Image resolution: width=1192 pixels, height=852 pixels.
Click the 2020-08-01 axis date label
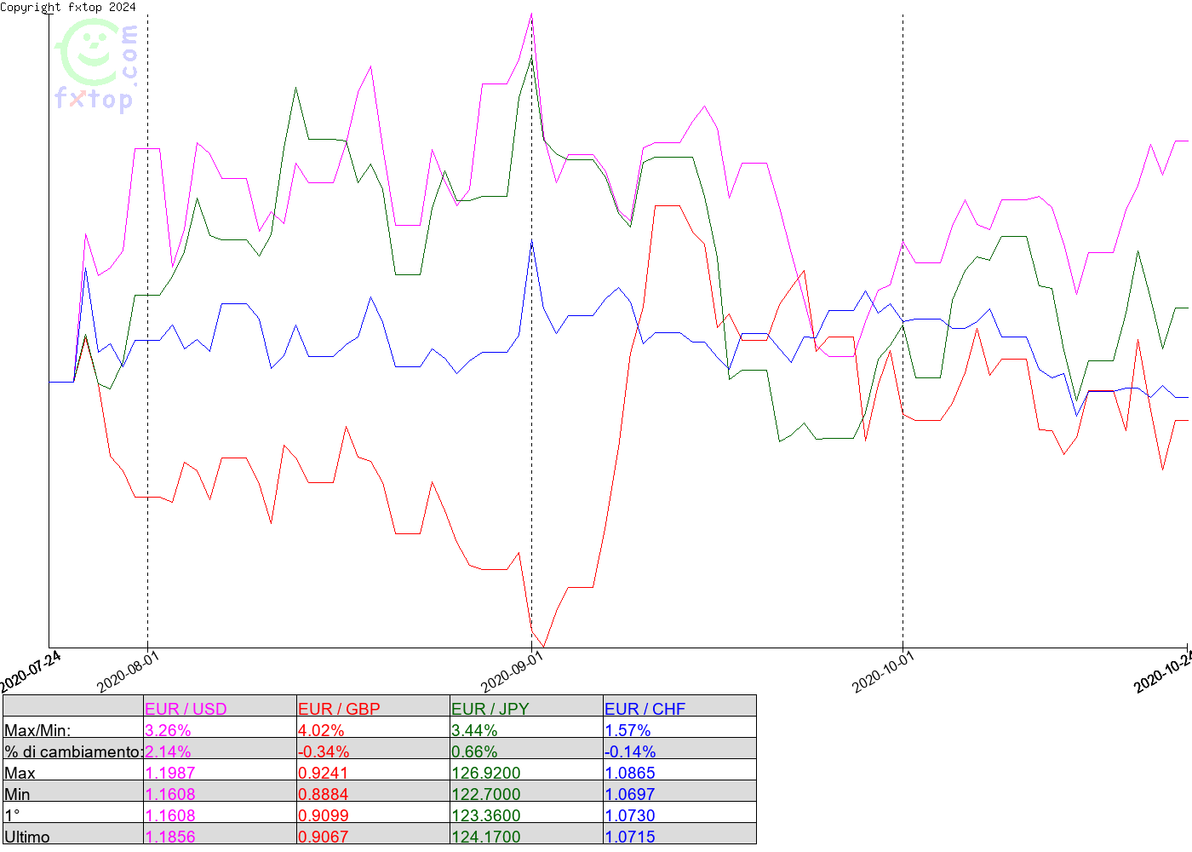(128, 672)
